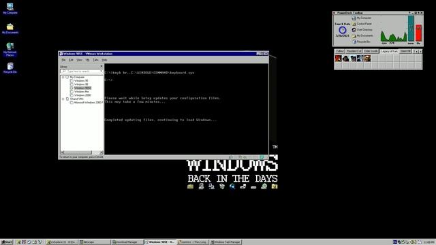Image resolution: width=436 pixels, height=245 pixels.
Task: Launch fifth Legacy of Kain game icon
Action: (367, 59)
